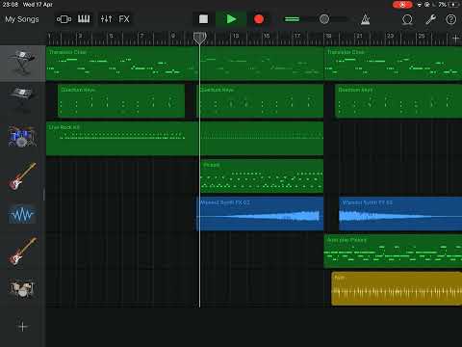462x347 pixels.
Task: Select the top synth keyboard track header
Action: tap(22, 63)
